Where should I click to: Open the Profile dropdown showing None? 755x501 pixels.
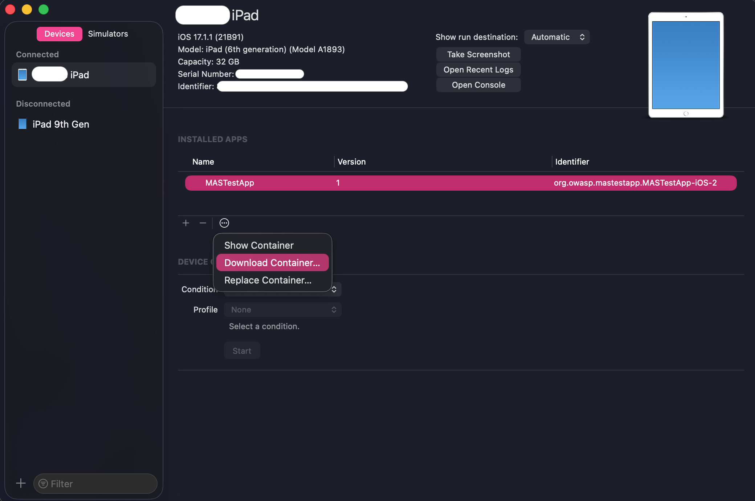(x=282, y=310)
